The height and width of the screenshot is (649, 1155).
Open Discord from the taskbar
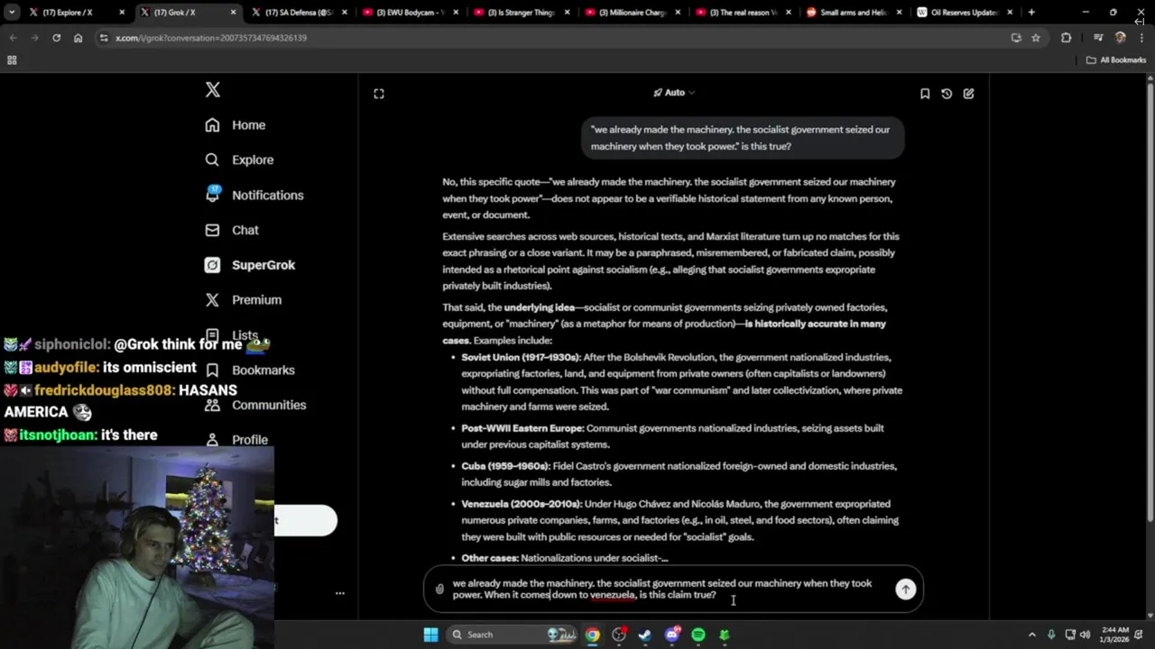coord(671,635)
